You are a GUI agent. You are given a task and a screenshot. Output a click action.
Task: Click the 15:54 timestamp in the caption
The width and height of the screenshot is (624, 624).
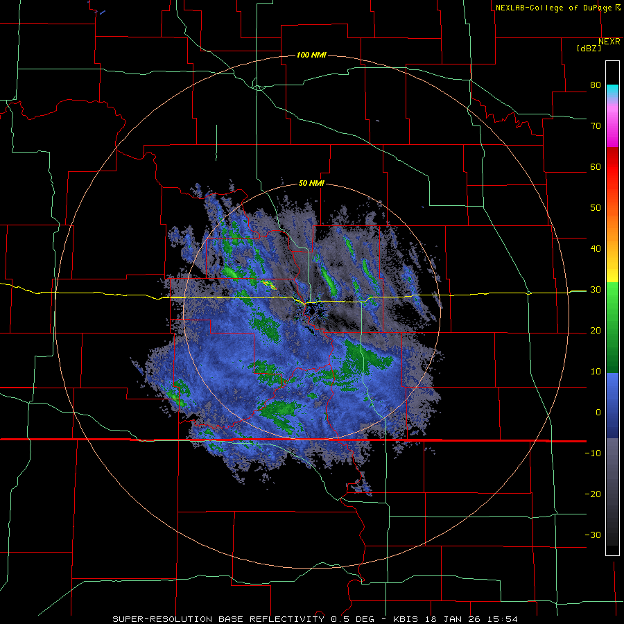[x=504, y=619]
